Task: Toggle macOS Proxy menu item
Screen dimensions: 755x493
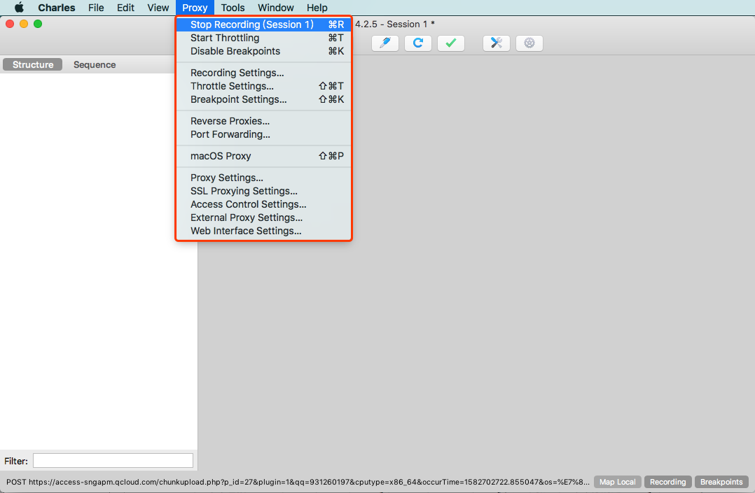Action: 263,156
